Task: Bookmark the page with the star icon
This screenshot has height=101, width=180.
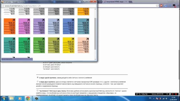Action: (x=157, y=6)
